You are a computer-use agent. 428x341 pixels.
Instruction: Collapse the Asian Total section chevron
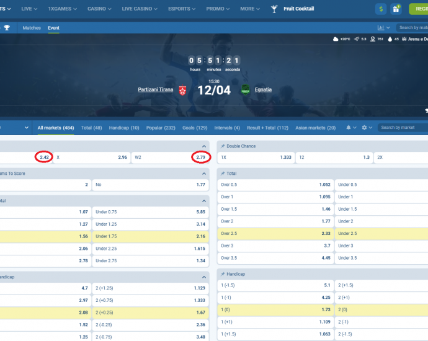click(x=204, y=201)
